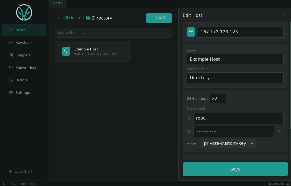
Task: Open the private-custom-key dropdown
Action: tap(228, 143)
